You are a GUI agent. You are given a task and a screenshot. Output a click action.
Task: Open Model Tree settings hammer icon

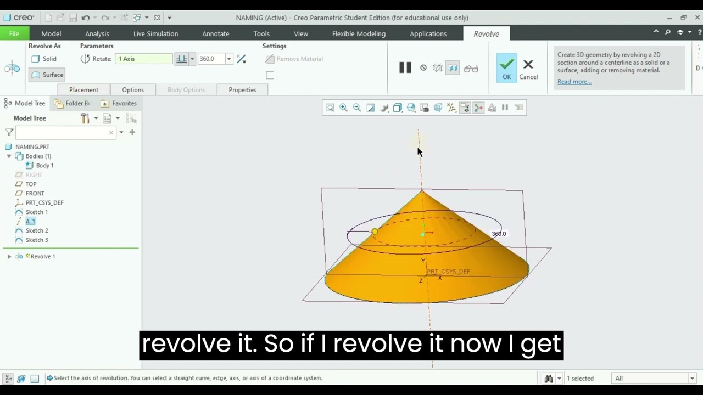[x=85, y=118]
